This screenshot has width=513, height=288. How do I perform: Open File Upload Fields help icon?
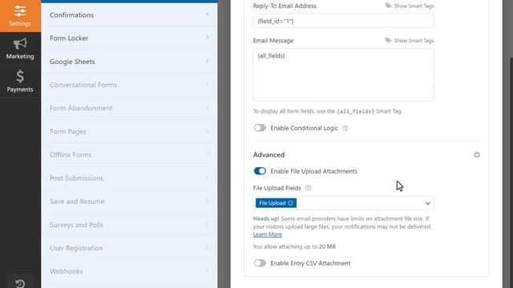pos(308,188)
